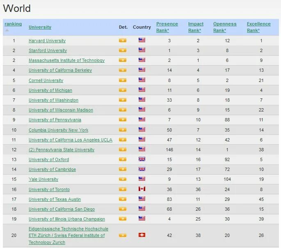Open details icon for University of Texas Austin
The height and width of the screenshot is (248, 281).
click(123, 199)
